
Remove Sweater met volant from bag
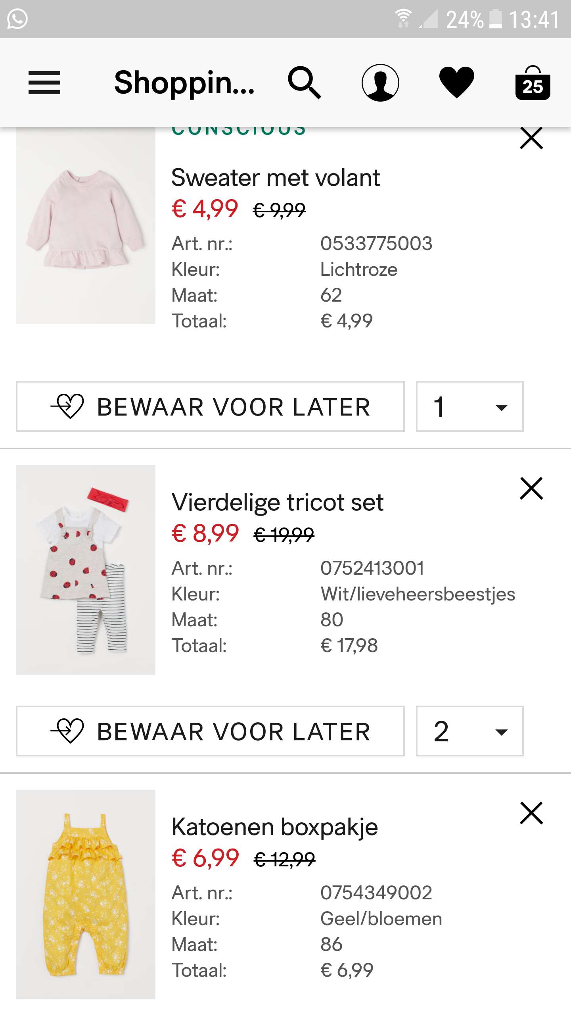pyautogui.click(x=531, y=139)
